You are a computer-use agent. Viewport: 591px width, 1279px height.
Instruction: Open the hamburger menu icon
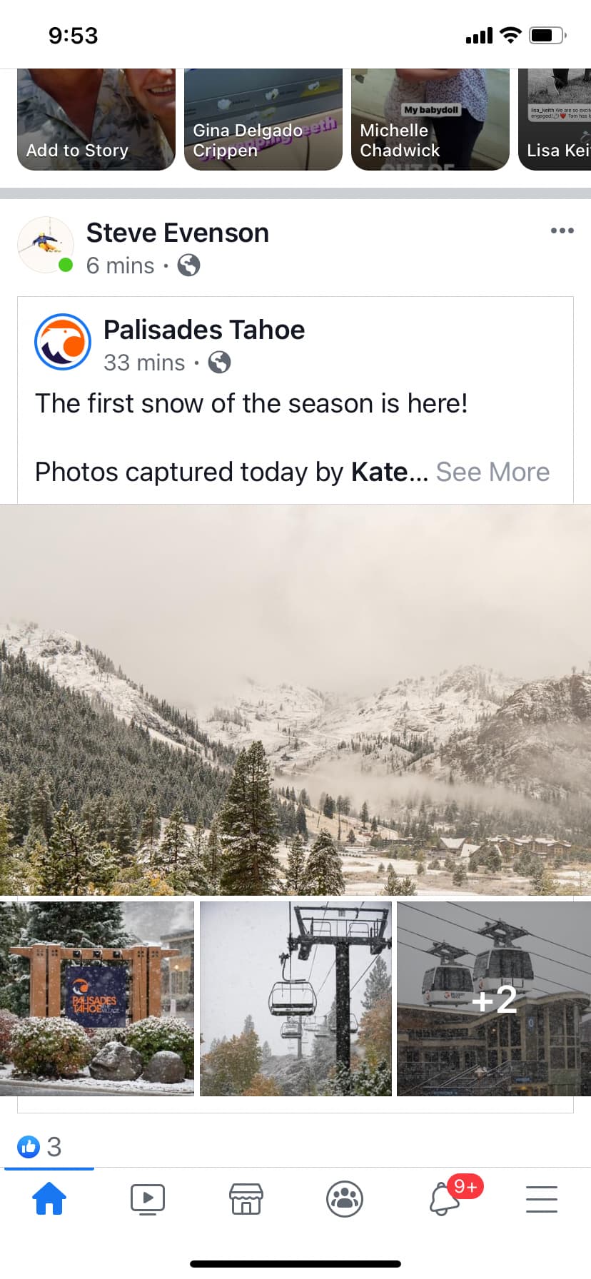(542, 1199)
